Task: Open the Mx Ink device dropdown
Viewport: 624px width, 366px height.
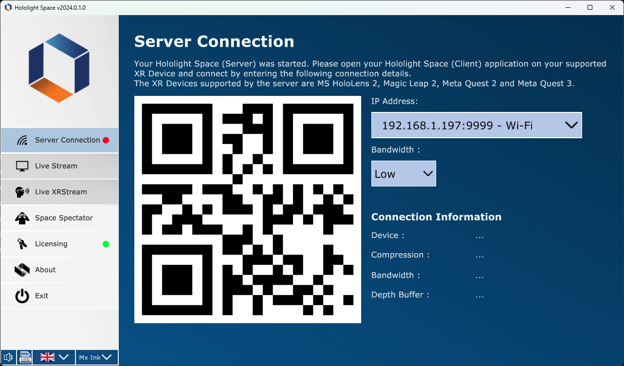Action: pyautogui.click(x=97, y=357)
